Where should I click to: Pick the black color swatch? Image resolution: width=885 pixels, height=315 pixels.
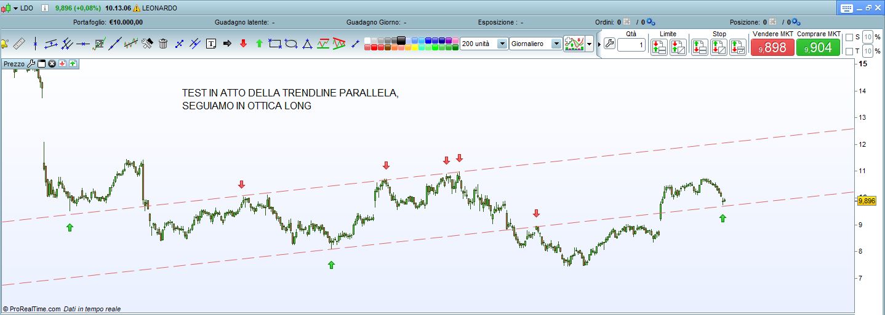[401, 41]
